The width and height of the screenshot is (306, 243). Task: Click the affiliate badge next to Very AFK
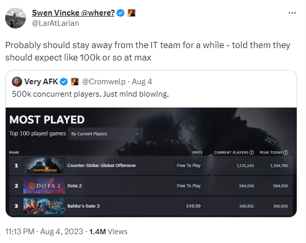point(74,82)
